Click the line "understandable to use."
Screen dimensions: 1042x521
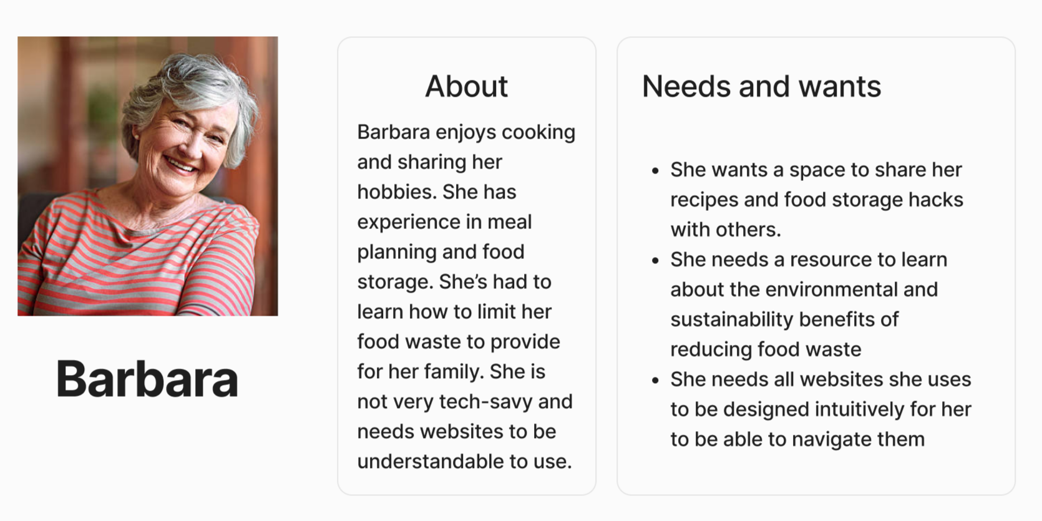[x=464, y=462]
